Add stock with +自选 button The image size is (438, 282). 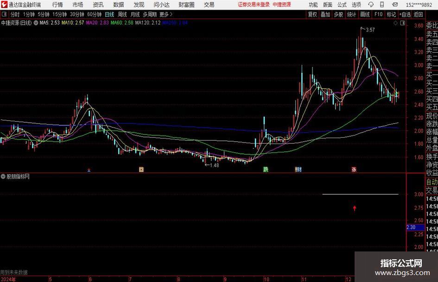(x=405, y=14)
